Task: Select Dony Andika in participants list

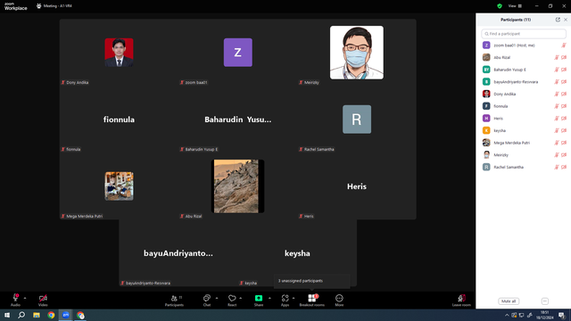Action: [524, 94]
